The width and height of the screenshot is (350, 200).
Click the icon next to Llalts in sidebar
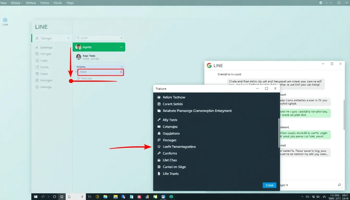[37, 60]
